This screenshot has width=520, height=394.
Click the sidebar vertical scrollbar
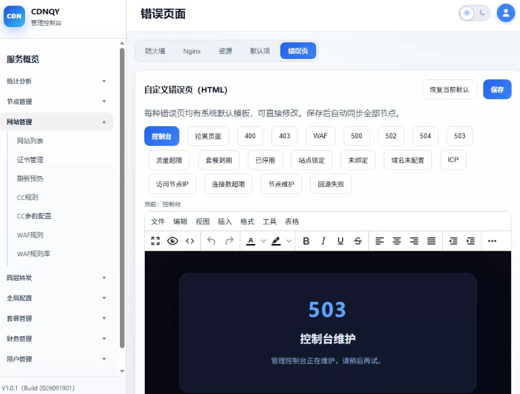(122, 197)
